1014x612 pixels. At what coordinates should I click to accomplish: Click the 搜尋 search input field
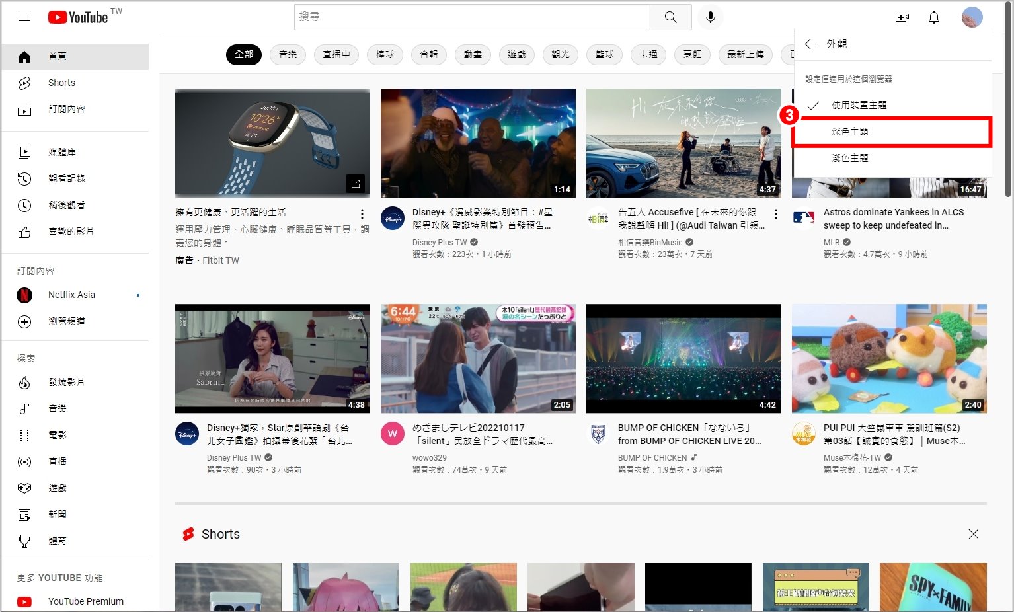[x=472, y=17]
